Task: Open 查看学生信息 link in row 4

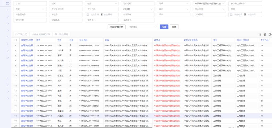Action: click(27, 45)
